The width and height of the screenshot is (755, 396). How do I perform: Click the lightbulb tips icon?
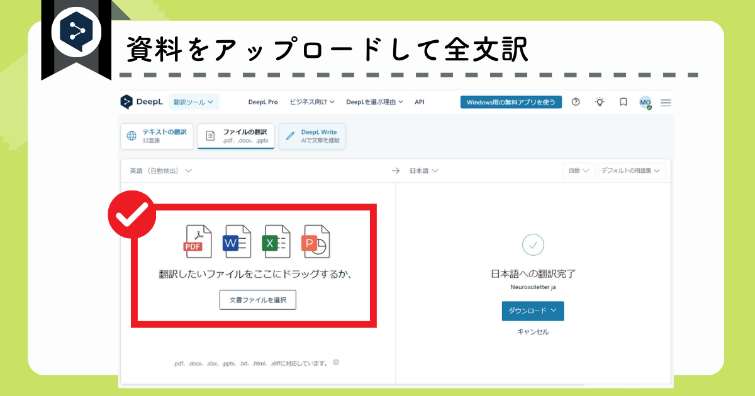click(600, 102)
